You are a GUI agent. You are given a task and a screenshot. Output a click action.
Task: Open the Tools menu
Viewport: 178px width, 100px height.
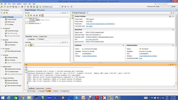pos(14,4)
